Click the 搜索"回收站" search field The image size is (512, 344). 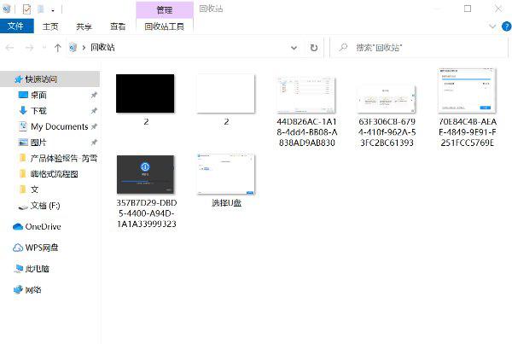tap(419, 48)
